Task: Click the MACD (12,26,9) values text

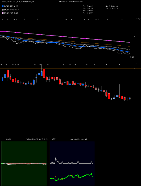Action: 37,139
